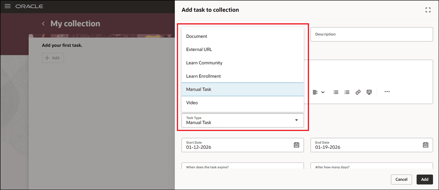Select Video task type
Screen dimensions: 439x190
pos(243,103)
